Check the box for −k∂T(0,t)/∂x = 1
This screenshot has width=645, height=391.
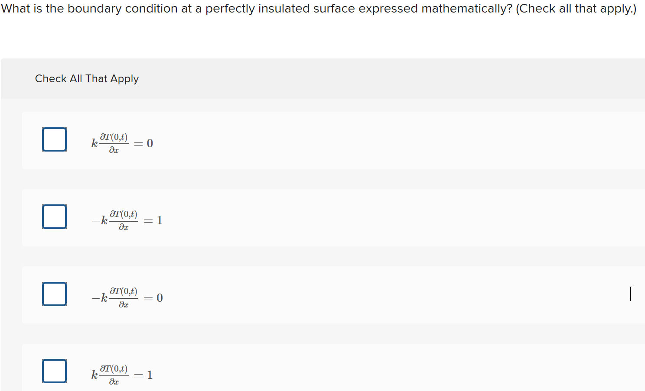tap(54, 216)
